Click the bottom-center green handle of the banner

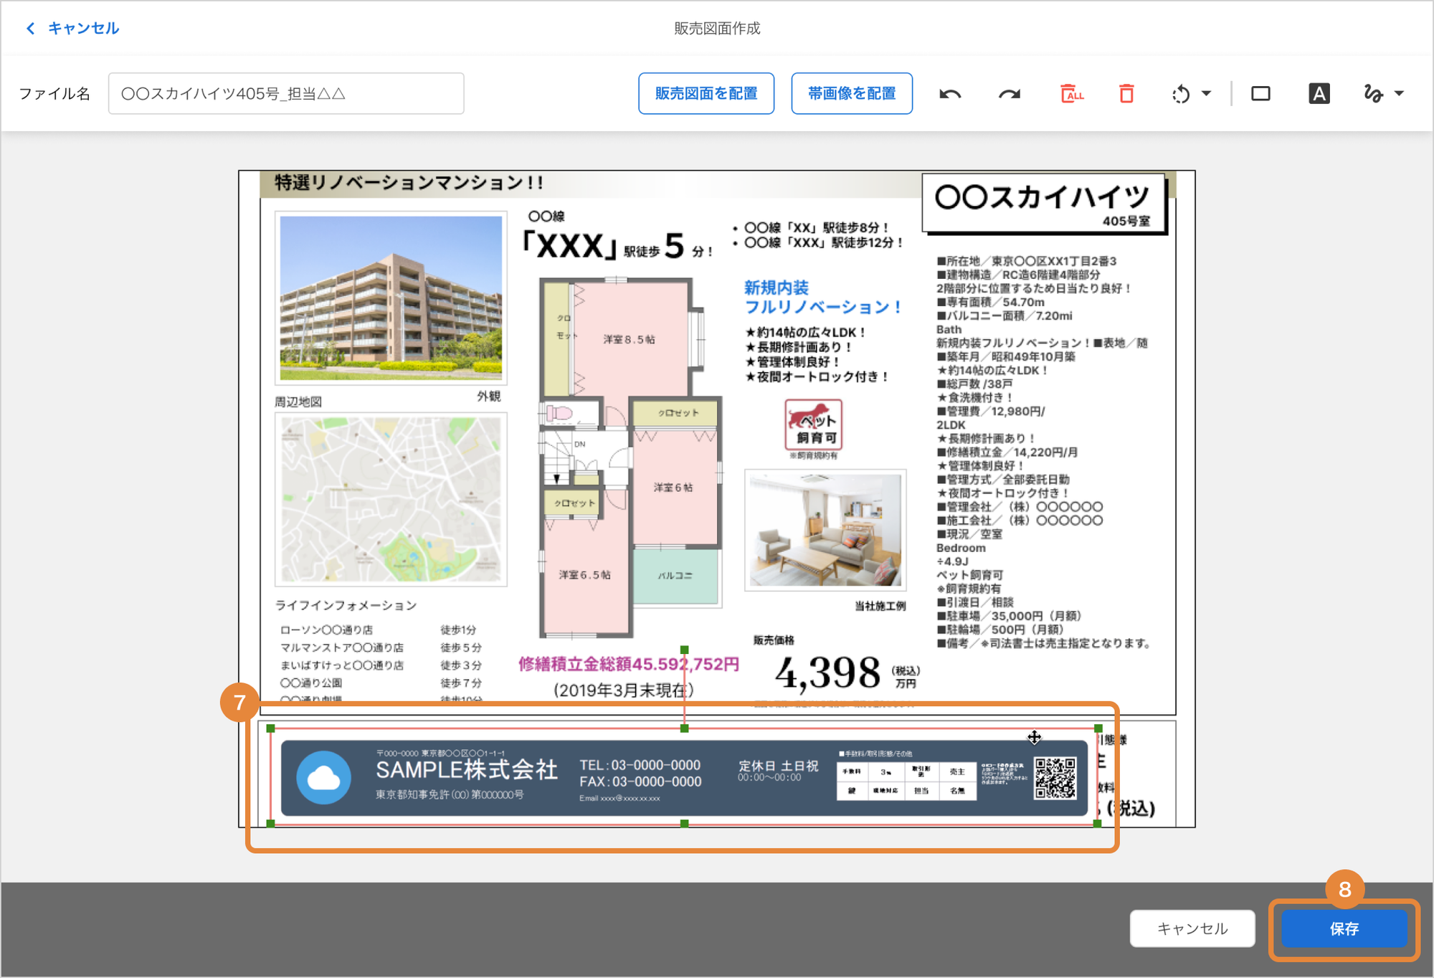tap(685, 824)
